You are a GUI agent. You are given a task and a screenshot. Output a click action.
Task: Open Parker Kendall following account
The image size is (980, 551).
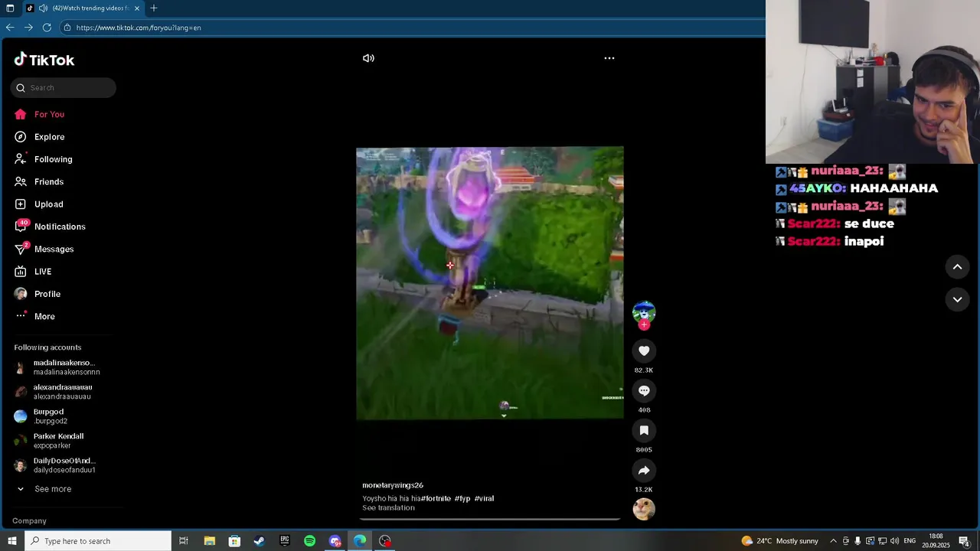coord(57,441)
